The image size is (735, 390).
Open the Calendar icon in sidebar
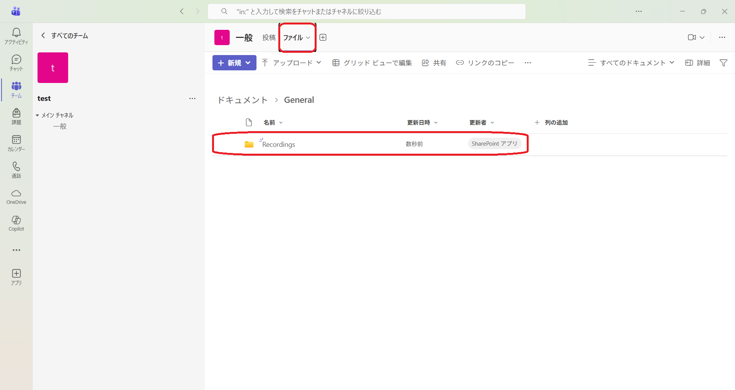(x=16, y=143)
